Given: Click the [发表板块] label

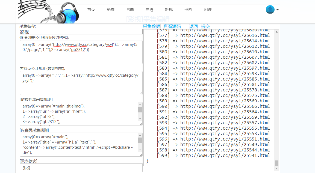Looking at the screenshot, I should pyautogui.click(x=28, y=161).
